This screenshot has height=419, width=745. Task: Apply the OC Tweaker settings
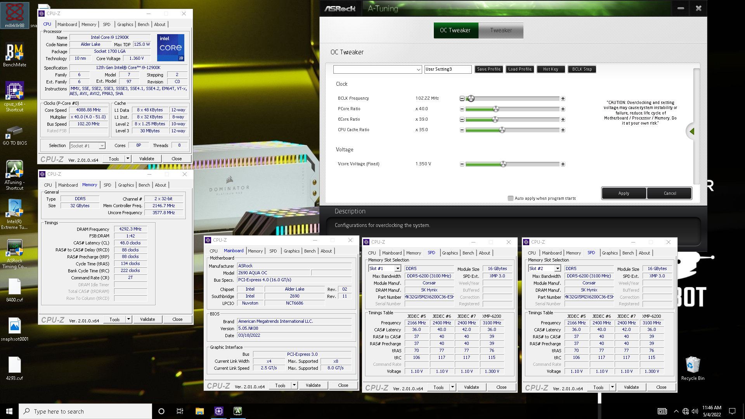[x=624, y=193]
